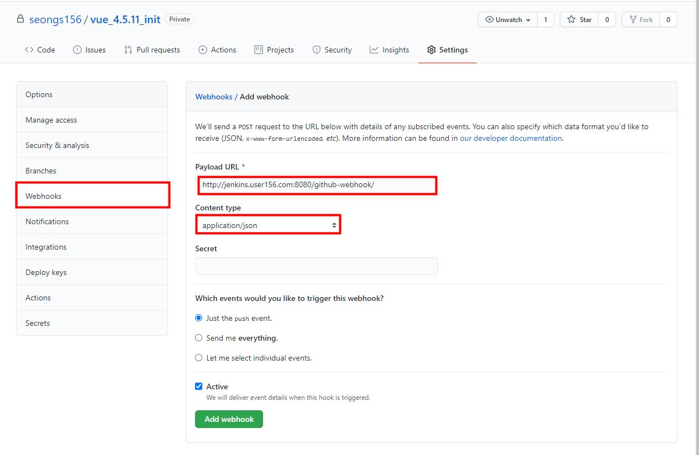The height and width of the screenshot is (455, 699).
Task: Open the vue_4.5.11_init repository link
Action: click(125, 19)
